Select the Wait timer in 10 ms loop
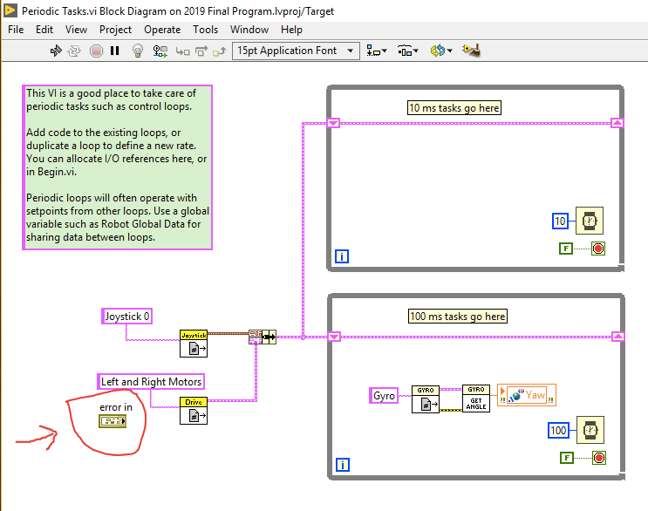Viewport: 648px width, 511px height. [590, 221]
